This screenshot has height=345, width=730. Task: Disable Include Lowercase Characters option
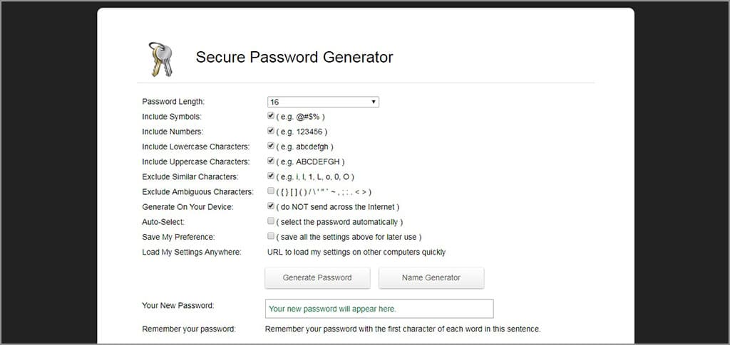[x=271, y=146]
